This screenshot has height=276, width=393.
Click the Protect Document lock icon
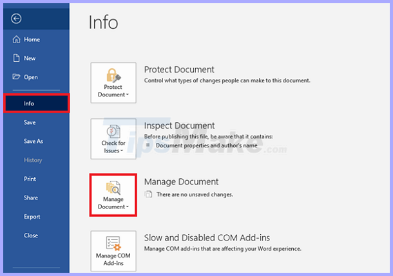pos(113,75)
